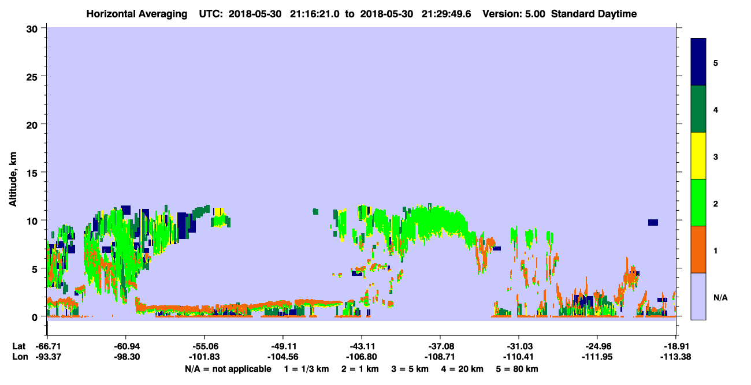Click the latitude value -24.96
The width and height of the screenshot is (751, 385).
[x=597, y=346]
